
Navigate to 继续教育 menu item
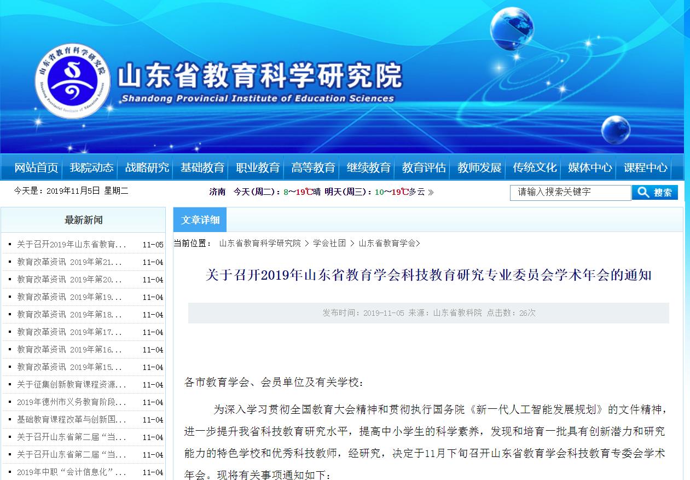369,167
